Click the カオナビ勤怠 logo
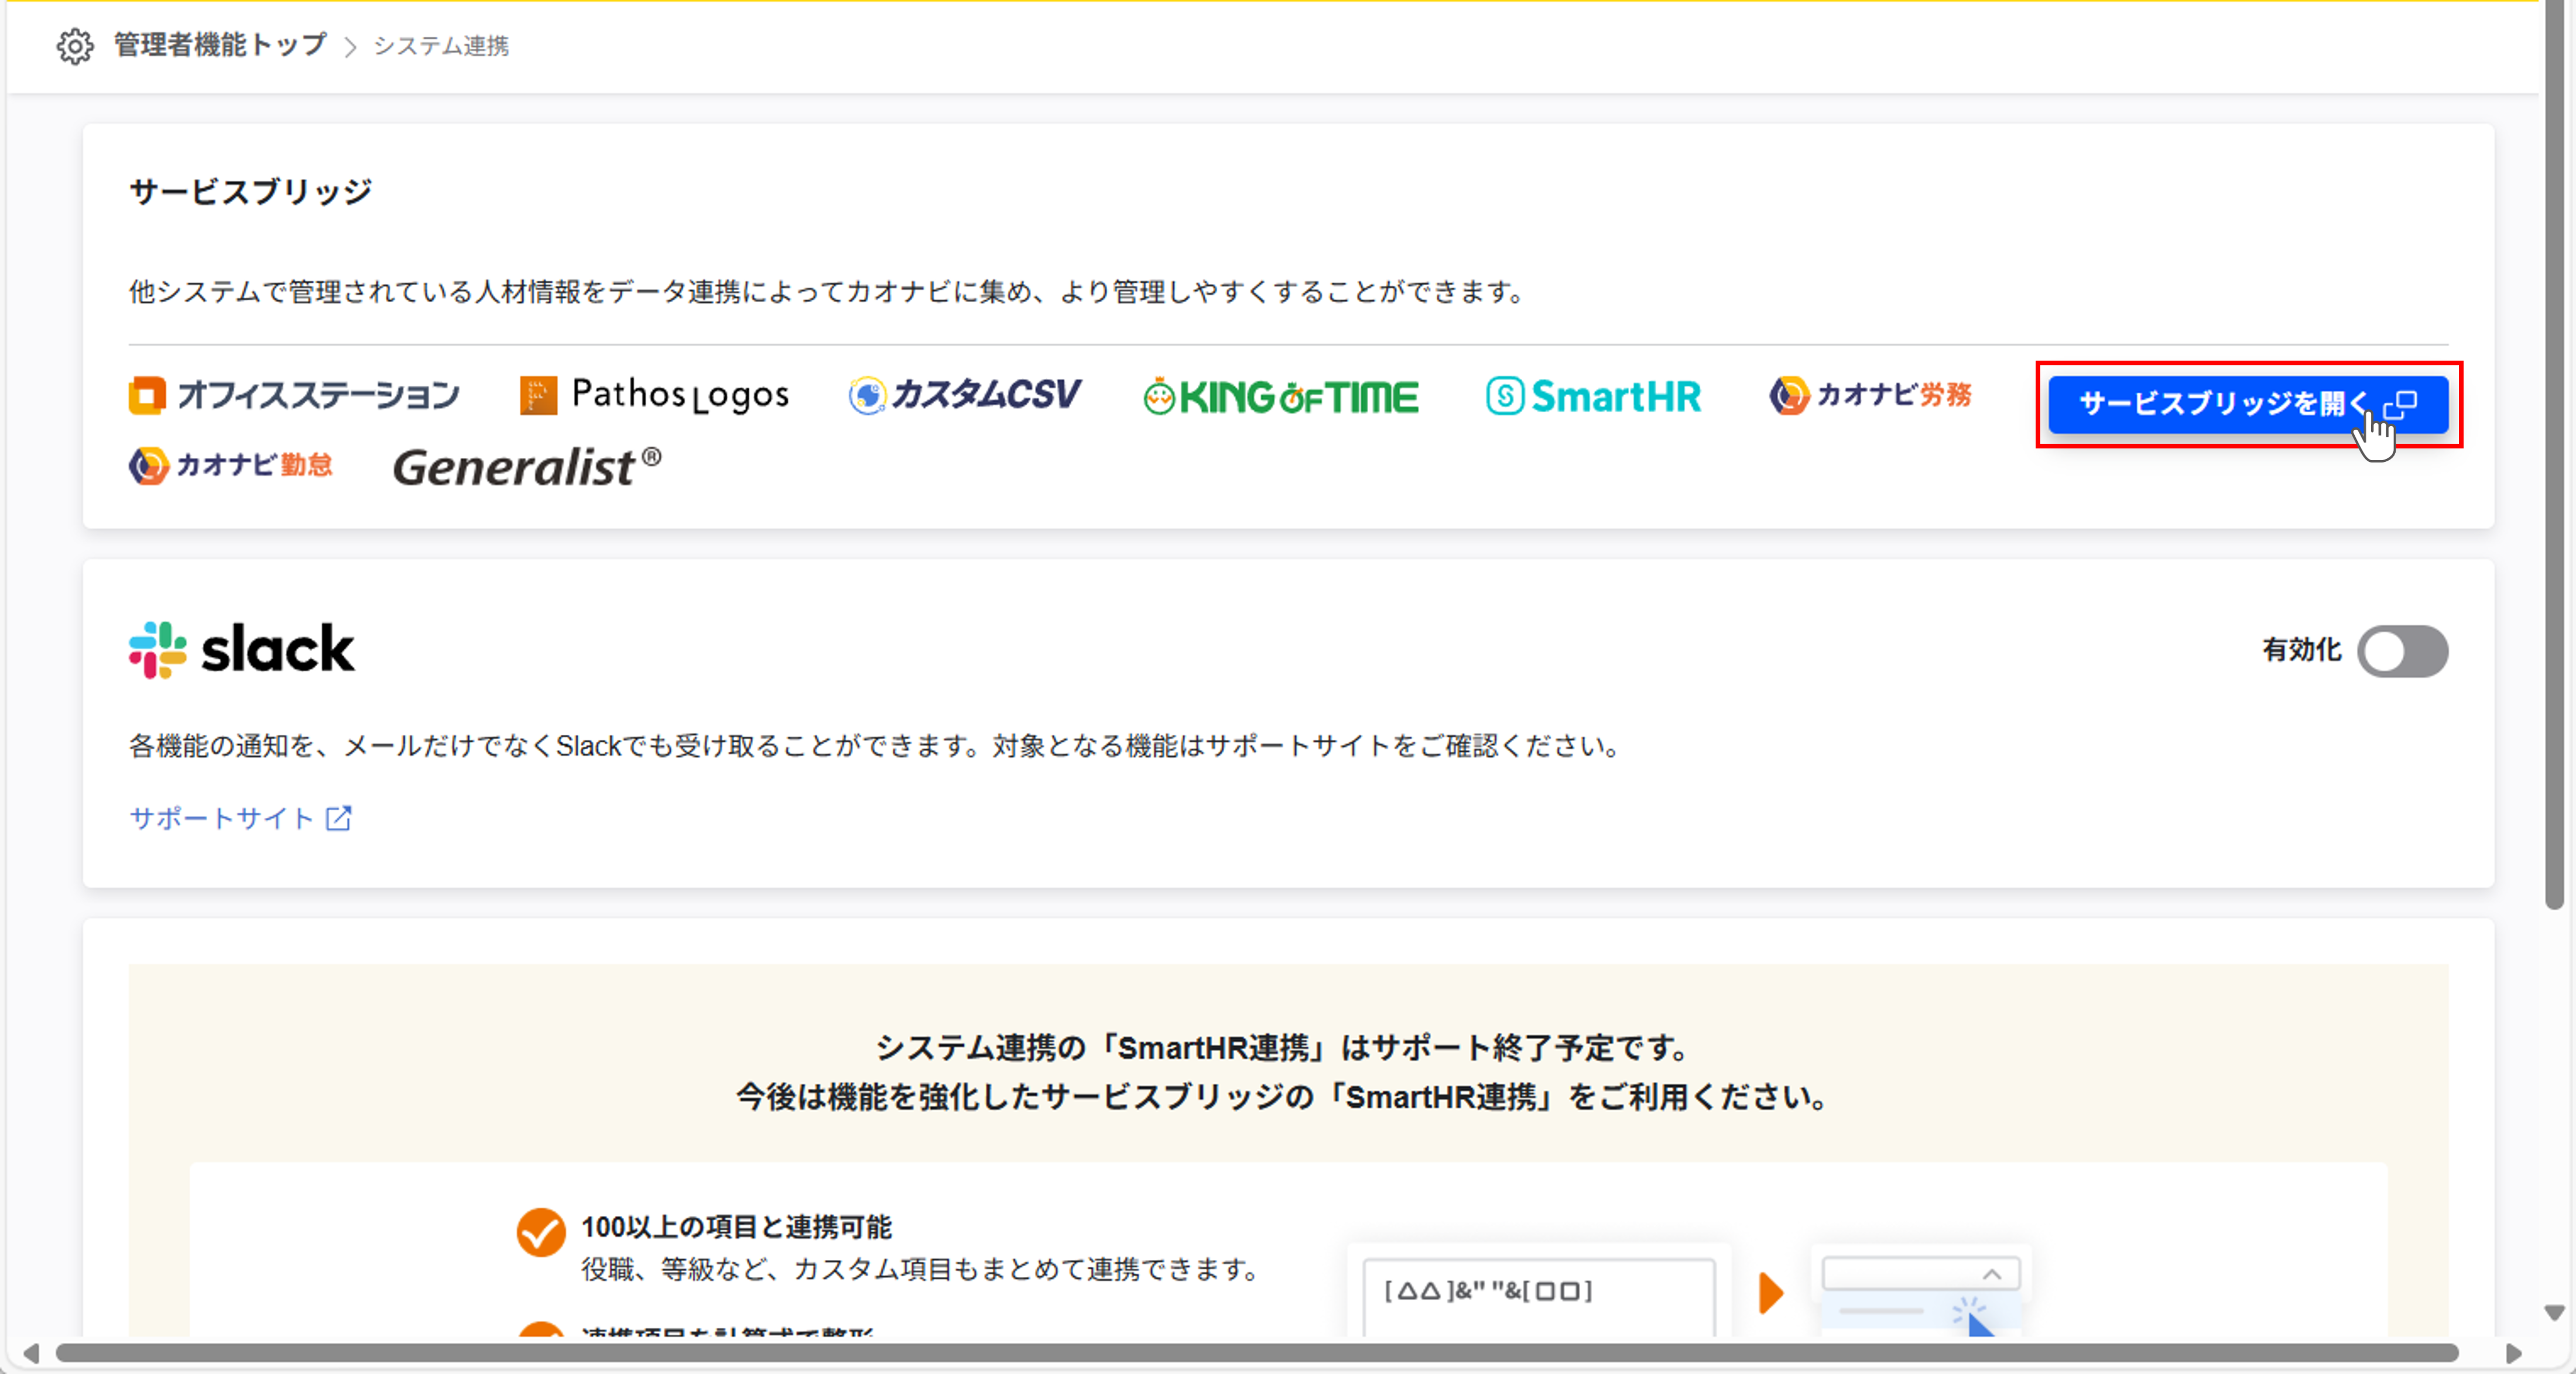The width and height of the screenshot is (2576, 1374). tap(230, 466)
